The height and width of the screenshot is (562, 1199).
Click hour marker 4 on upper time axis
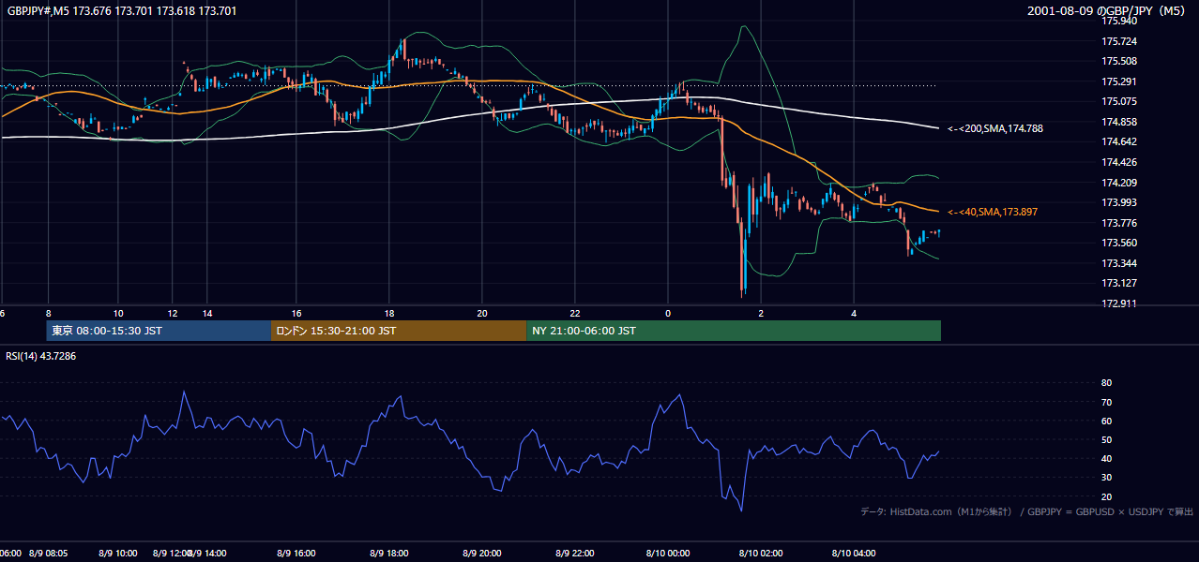854,313
